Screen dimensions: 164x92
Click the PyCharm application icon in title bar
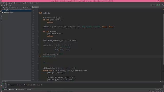(x=1, y=1)
